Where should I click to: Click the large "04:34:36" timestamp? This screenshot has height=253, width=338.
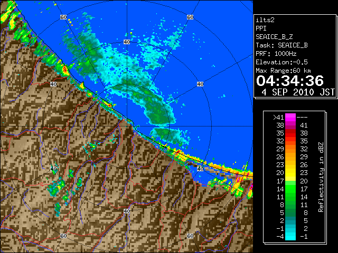[x=290, y=81]
